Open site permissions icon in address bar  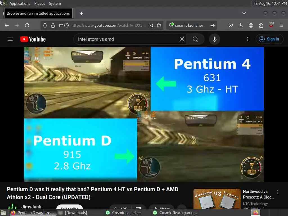61,25
